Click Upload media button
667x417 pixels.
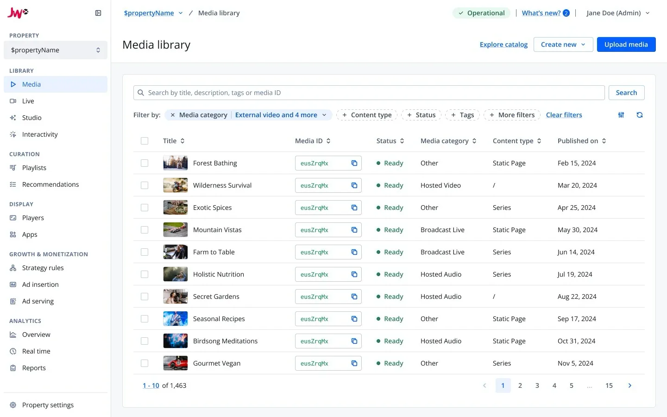point(626,44)
